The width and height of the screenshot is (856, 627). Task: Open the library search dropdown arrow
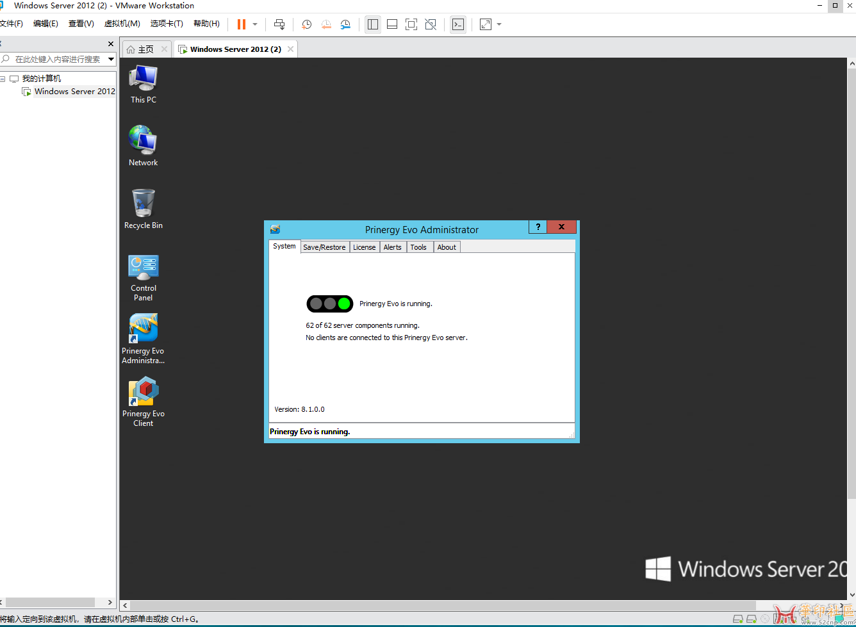point(111,59)
